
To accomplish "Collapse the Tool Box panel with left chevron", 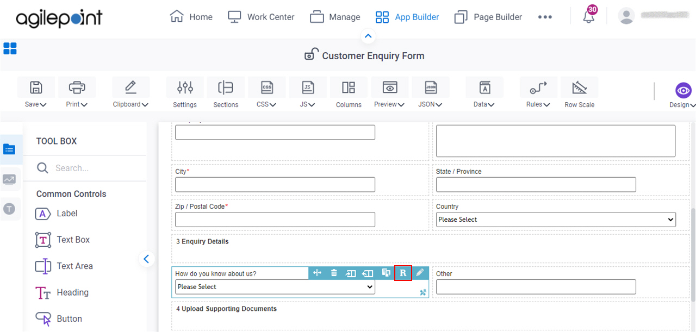I will tap(146, 259).
